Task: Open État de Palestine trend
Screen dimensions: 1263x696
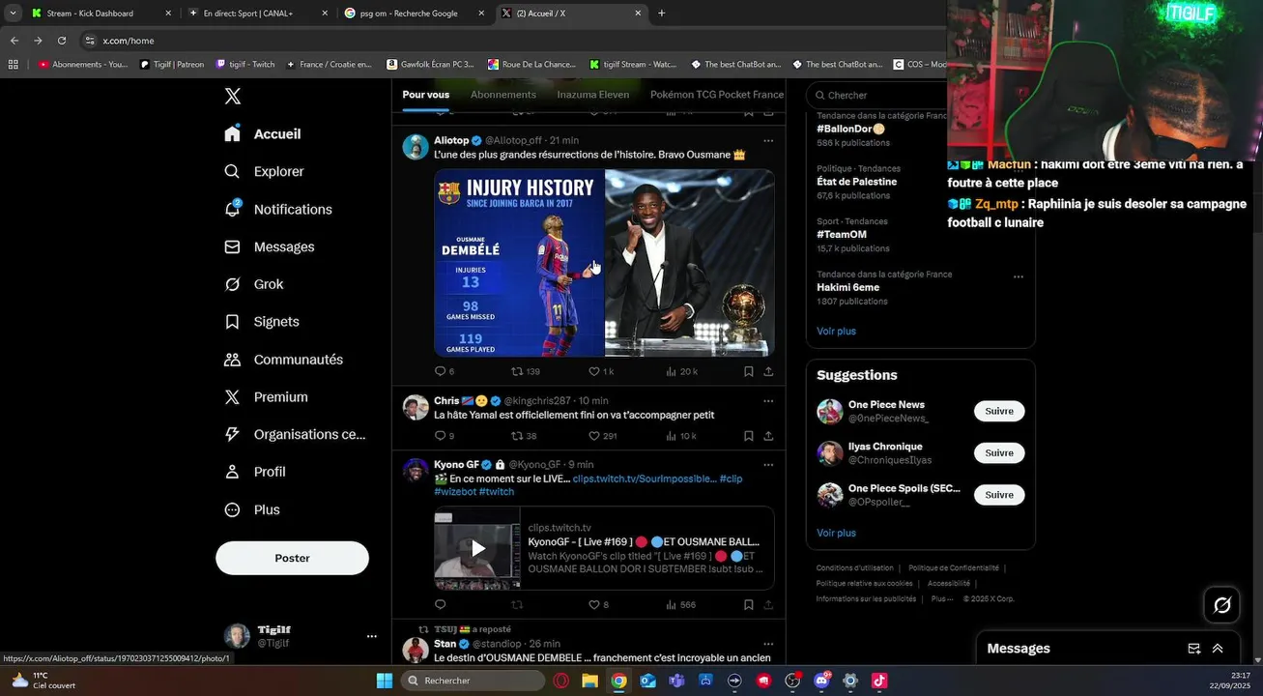Action: [856, 182]
